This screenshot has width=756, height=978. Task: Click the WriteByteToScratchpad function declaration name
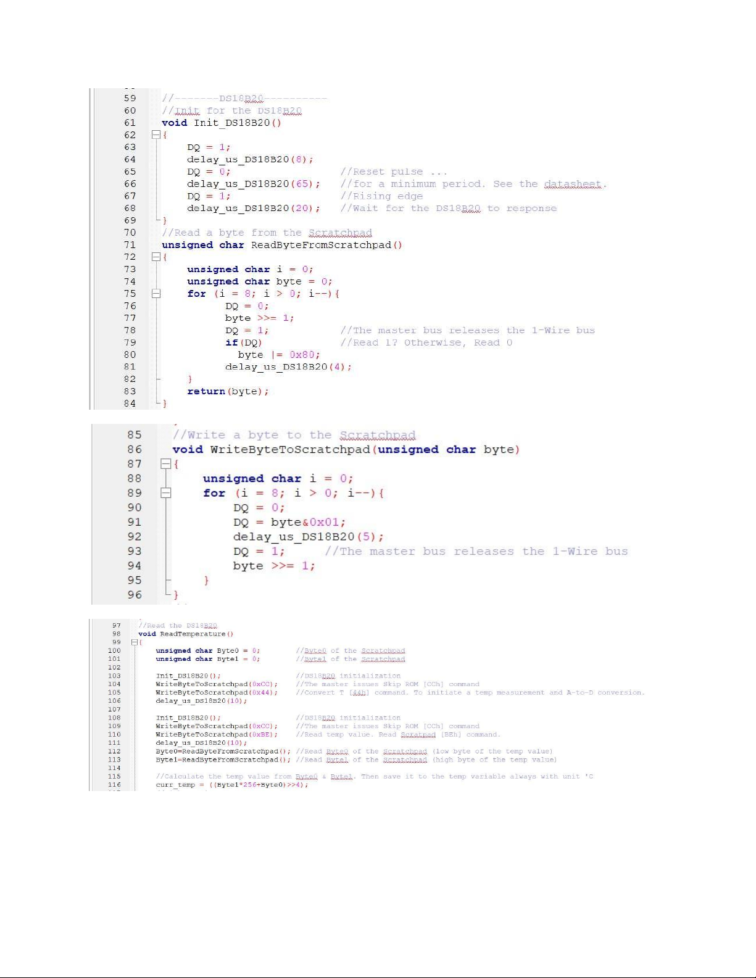click(x=290, y=450)
